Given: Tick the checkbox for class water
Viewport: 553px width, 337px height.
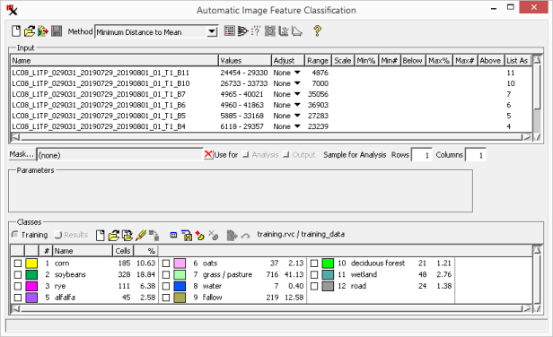Looking at the screenshot, I should coord(166,286).
